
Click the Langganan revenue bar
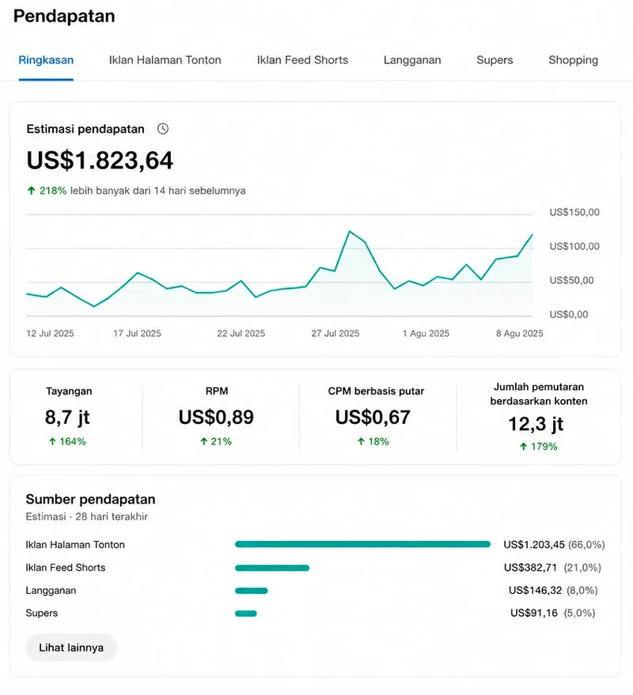(x=251, y=591)
